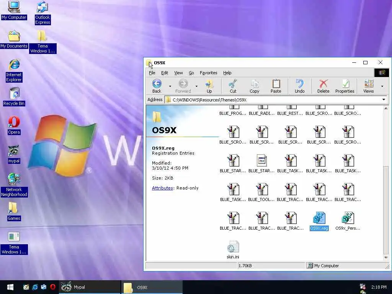Select the skin.ini file
This screenshot has width=392, height=294.
tap(233, 250)
